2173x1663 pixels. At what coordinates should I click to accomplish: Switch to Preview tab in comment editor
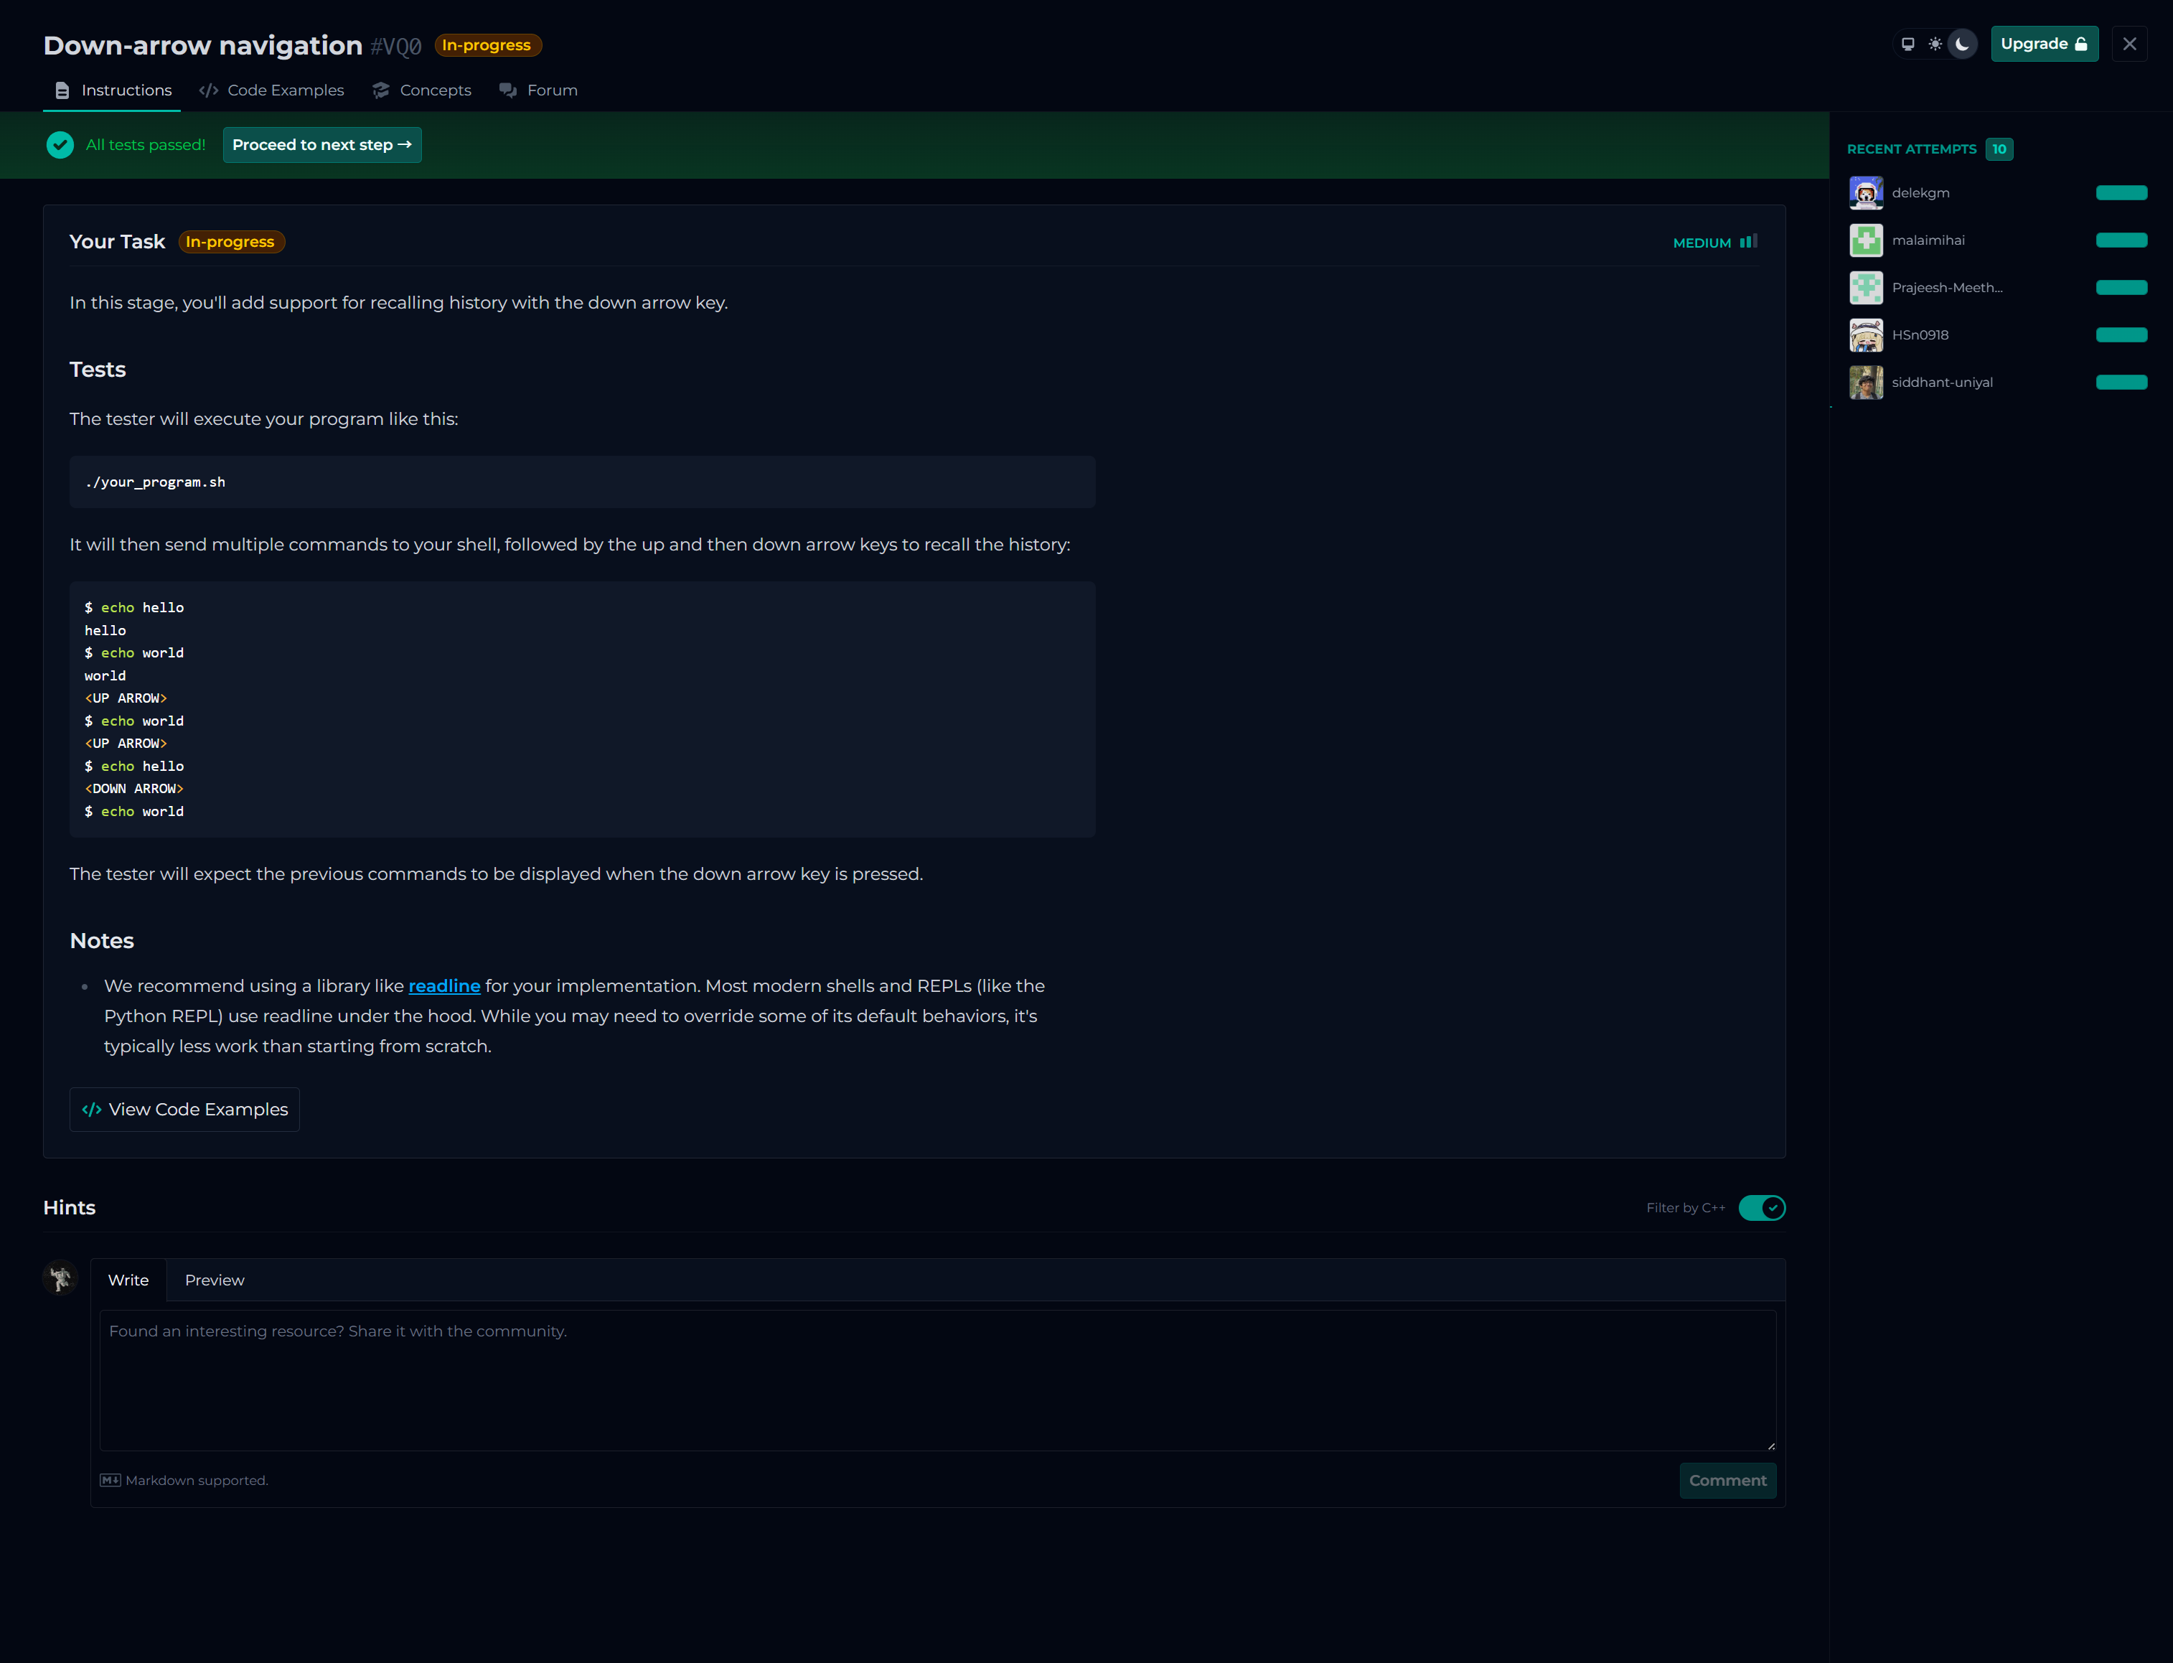(215, 1280)
